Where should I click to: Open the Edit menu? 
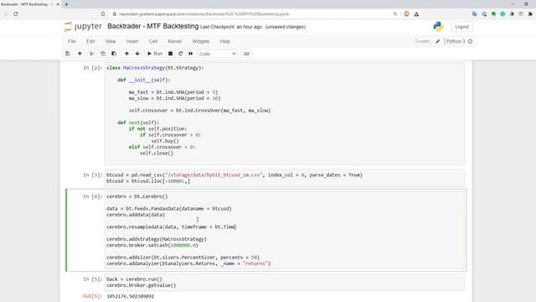click(x=90, y=41)
